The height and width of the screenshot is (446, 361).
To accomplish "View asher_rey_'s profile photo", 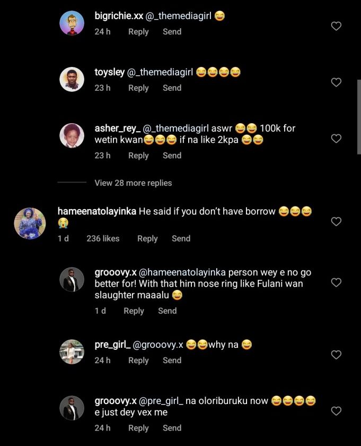I will tap(72, 136).
